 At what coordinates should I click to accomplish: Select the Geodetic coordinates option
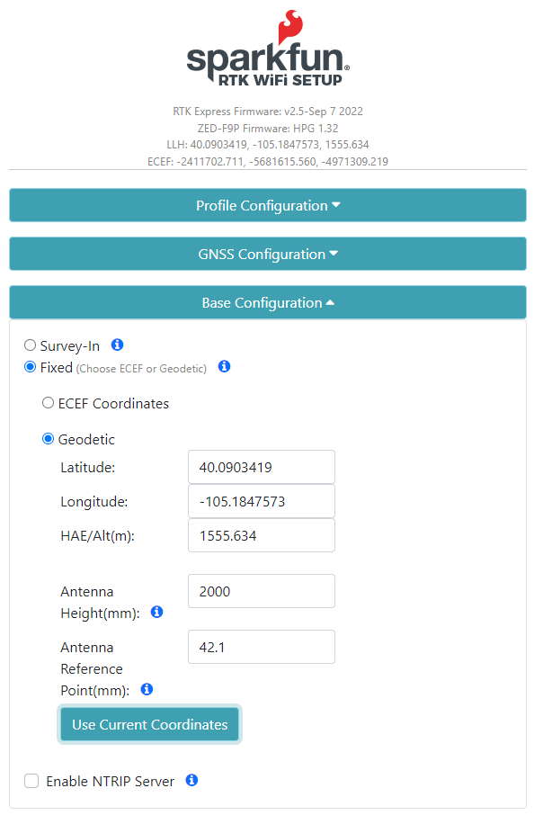(x=48, y=438)
